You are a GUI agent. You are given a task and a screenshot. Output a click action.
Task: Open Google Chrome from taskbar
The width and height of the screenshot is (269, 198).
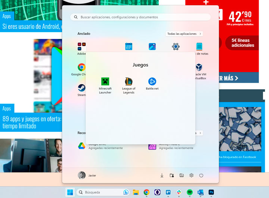[x=146, y=192]
